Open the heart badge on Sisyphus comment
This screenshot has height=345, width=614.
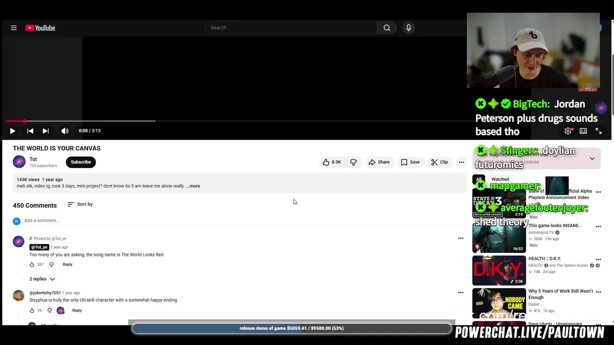point(60,310)
